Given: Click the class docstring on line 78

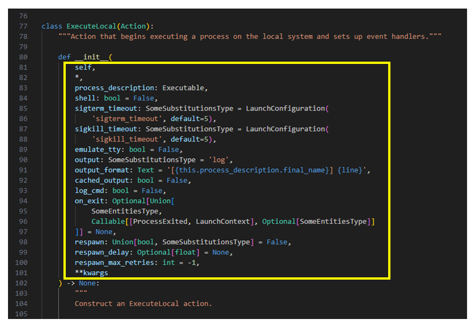Looking at the screenshot, I should [x=250, y=37].
